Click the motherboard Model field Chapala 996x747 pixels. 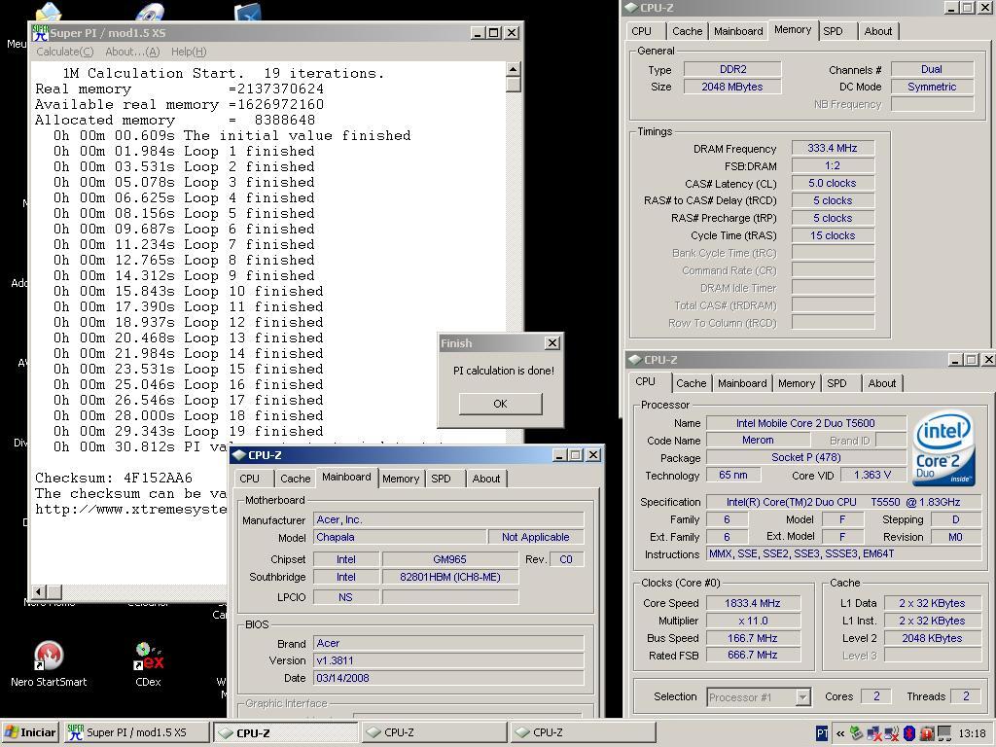[400, 537]
